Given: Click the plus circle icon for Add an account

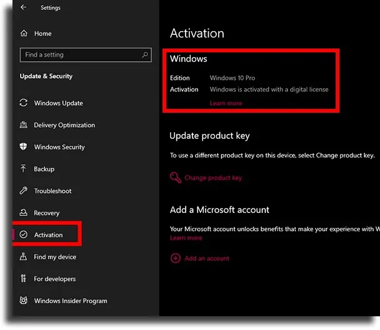Looking at the screenshot, I should [x=176, y=258].
